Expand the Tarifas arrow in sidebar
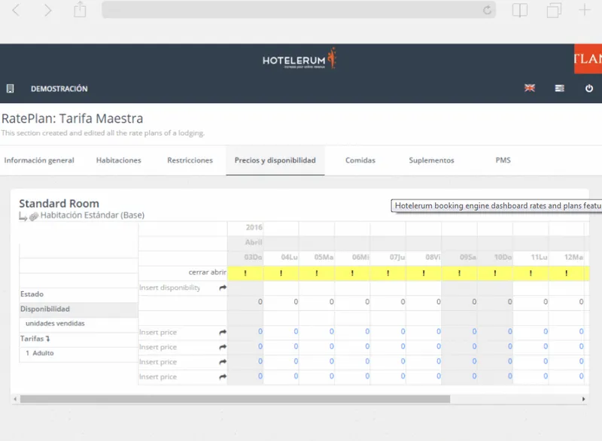 [47, 339]
